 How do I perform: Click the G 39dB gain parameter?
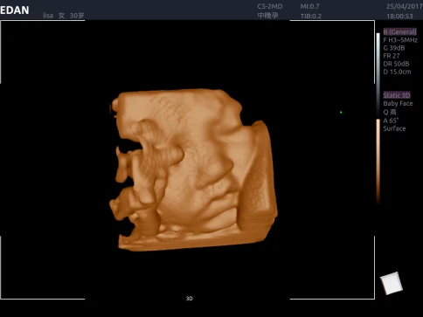[394, 48]
